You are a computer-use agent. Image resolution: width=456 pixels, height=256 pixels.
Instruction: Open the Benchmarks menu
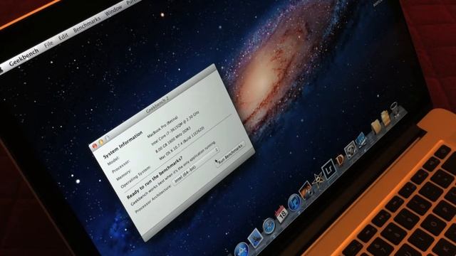click(x=87, y=24)
